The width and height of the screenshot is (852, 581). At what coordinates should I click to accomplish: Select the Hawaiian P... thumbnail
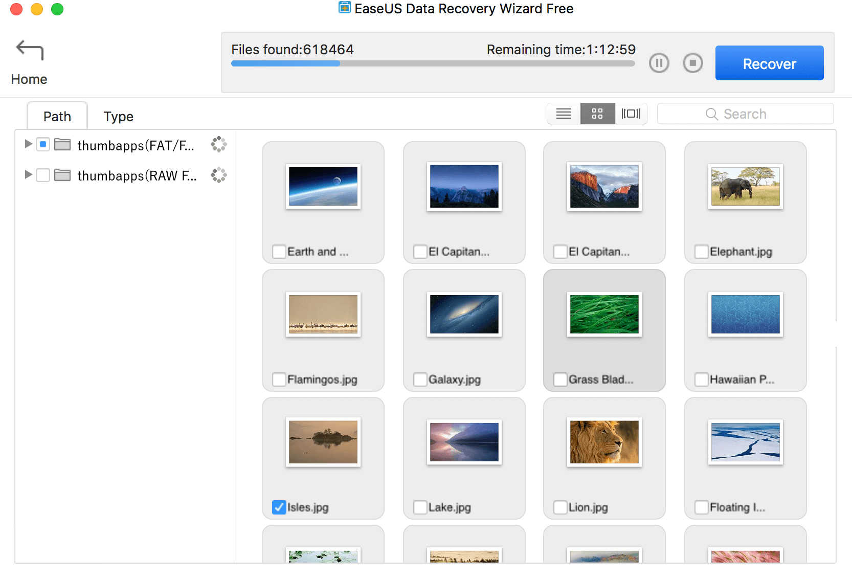[746, 314]
